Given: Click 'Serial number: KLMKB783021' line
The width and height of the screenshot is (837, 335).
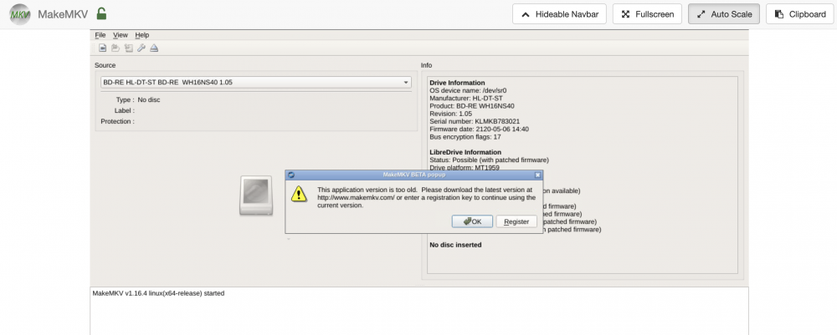Looking at the screenshot, I should pos(475,121).
